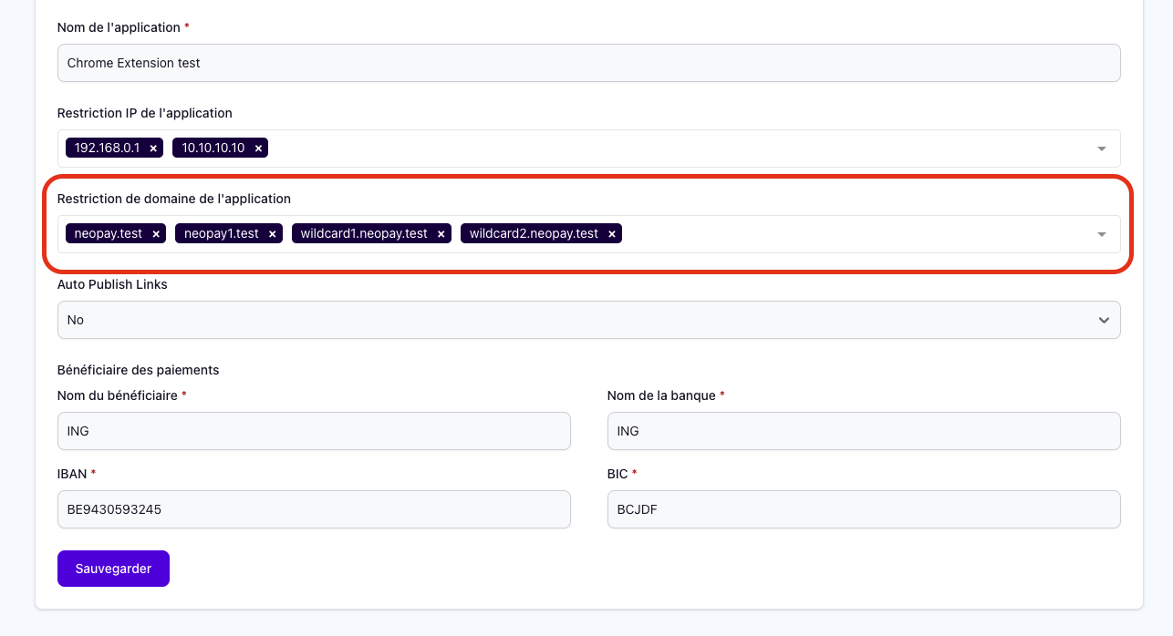Select the IBAN input field

point(314,509)
